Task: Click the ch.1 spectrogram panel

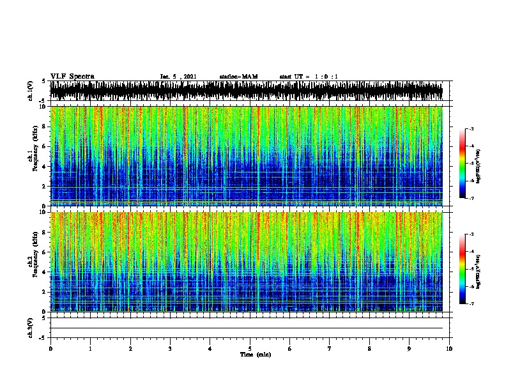Action: [x=247, y=156]
